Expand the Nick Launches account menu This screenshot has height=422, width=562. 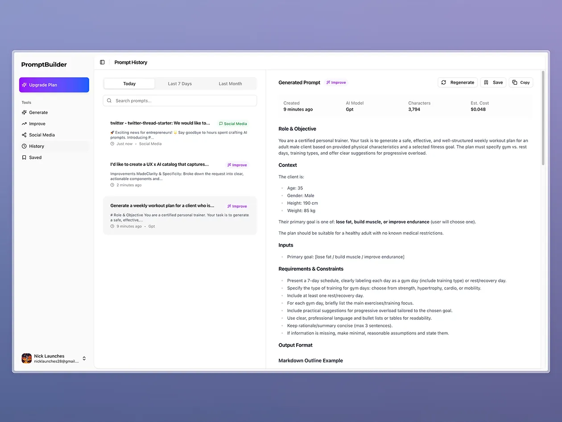pyautogui.click(x=84, y=358)
